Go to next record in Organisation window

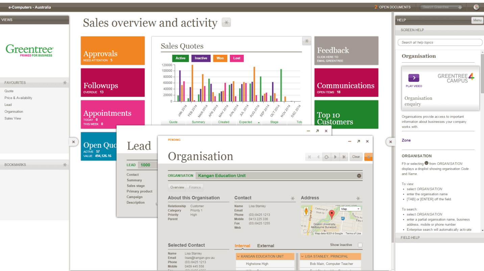coord(335,157)
